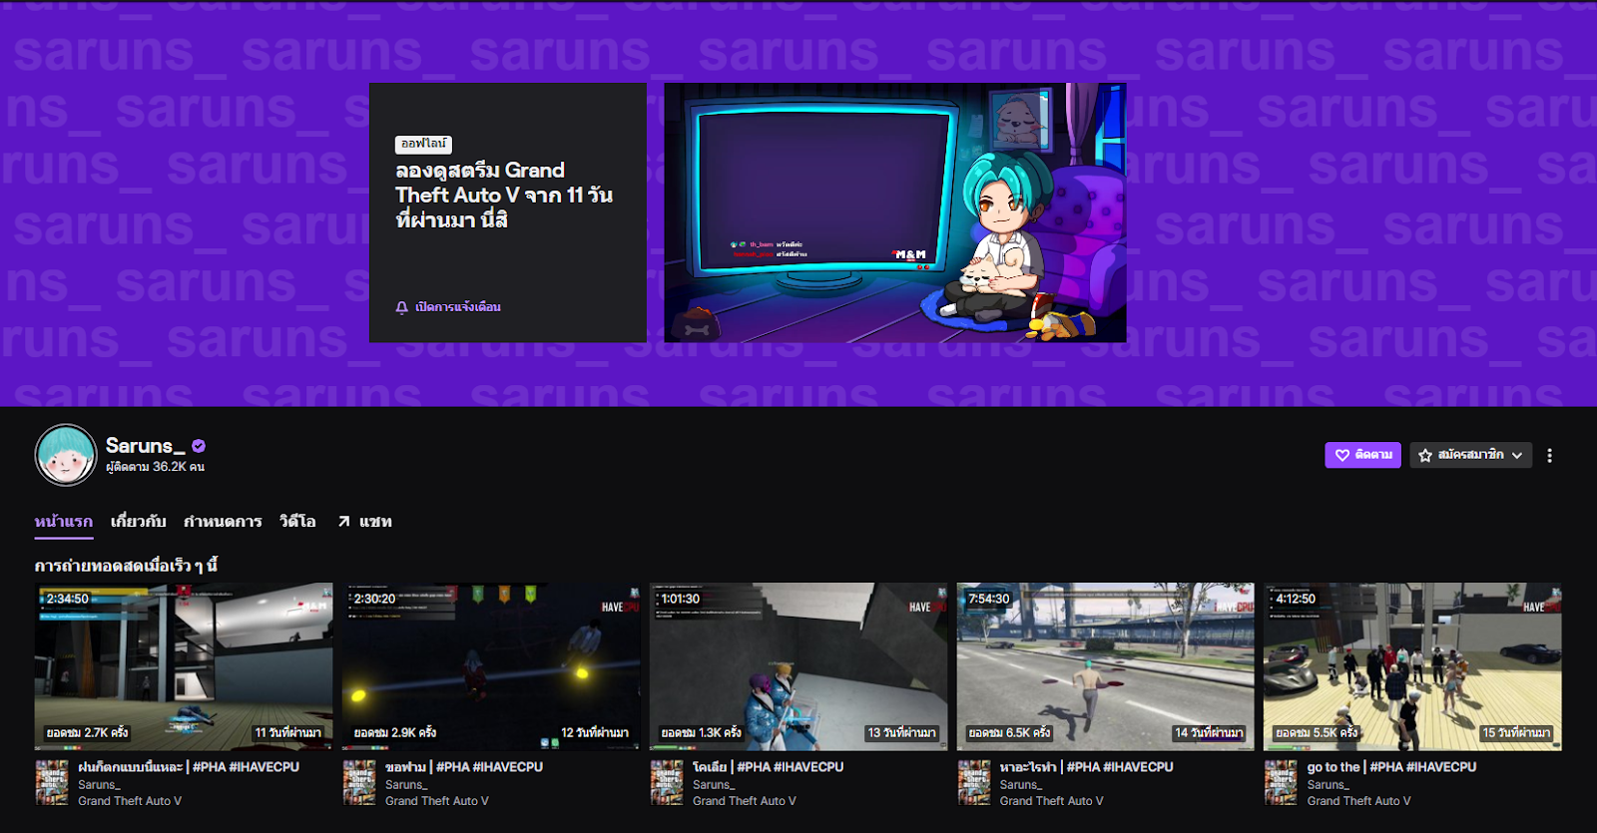Click the การถ่ายทอดสดเมื่อเร็ว ๆ นี้ heading
This screenshot has height=833, width=1597.
click(127, 566)
